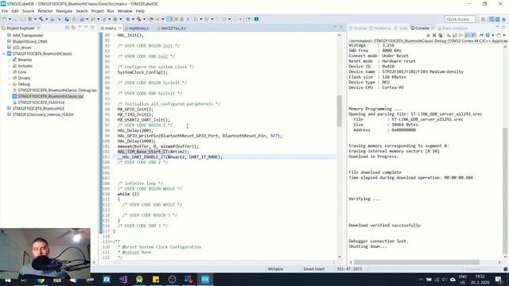Click the Open Perspective icon
The height and width of the screenshot is (286, 509).
(x=483, y=19)
